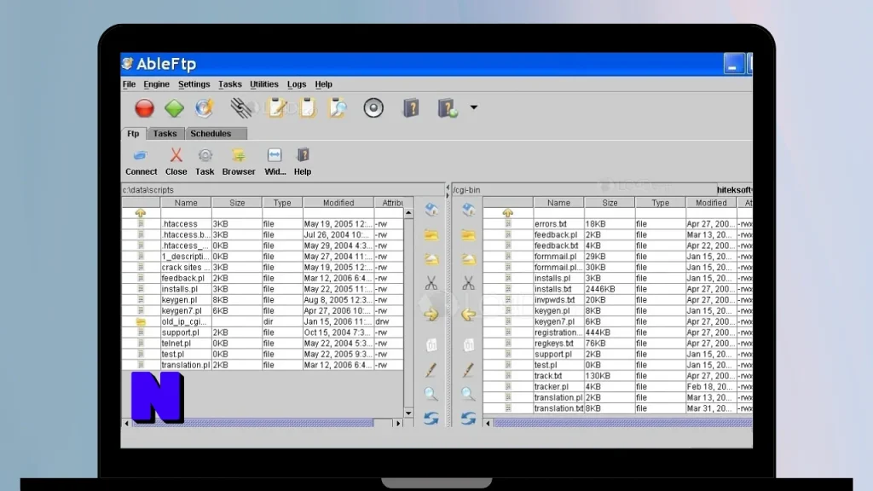Click the remote pane new folder icon
873x491 pixels.
(x=468, y=235)
